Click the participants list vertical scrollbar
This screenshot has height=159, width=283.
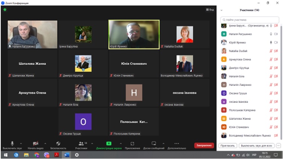pyautogui.click(x=281, y=82)
